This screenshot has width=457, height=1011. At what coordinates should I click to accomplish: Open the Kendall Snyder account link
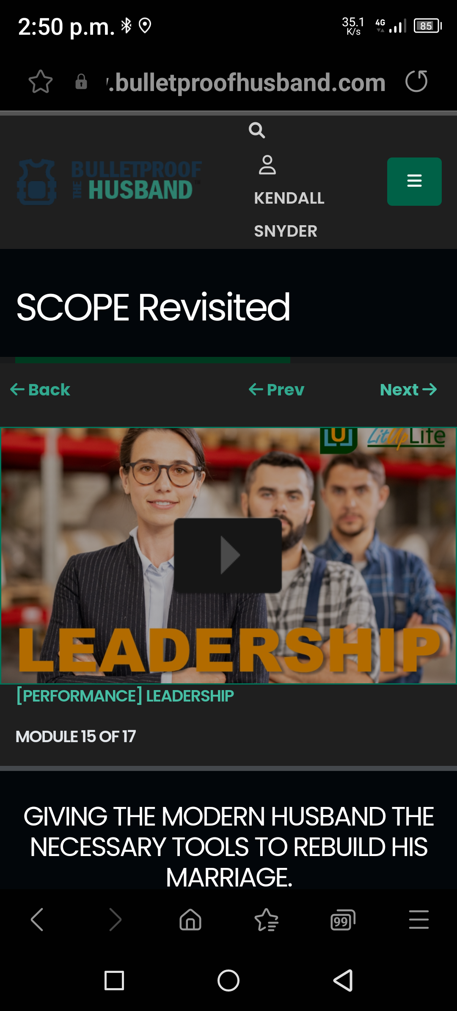click(289, 215)
